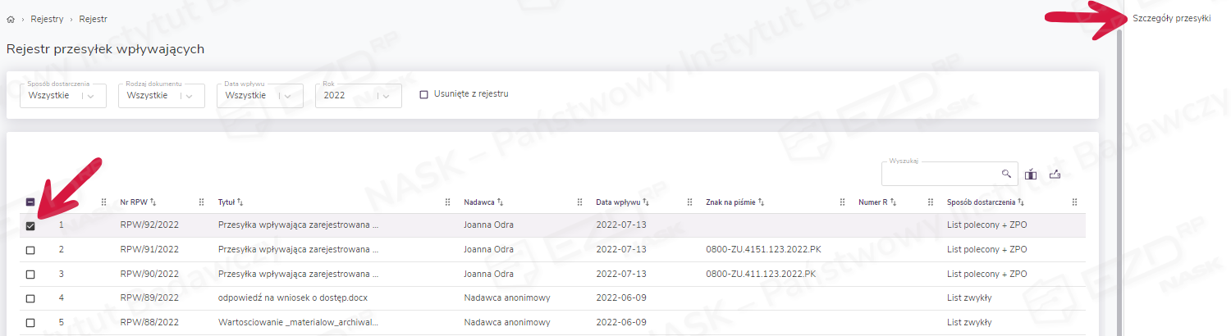Click the drag handle before Nadawca column
1231x336 pixels.
point(448,202)
